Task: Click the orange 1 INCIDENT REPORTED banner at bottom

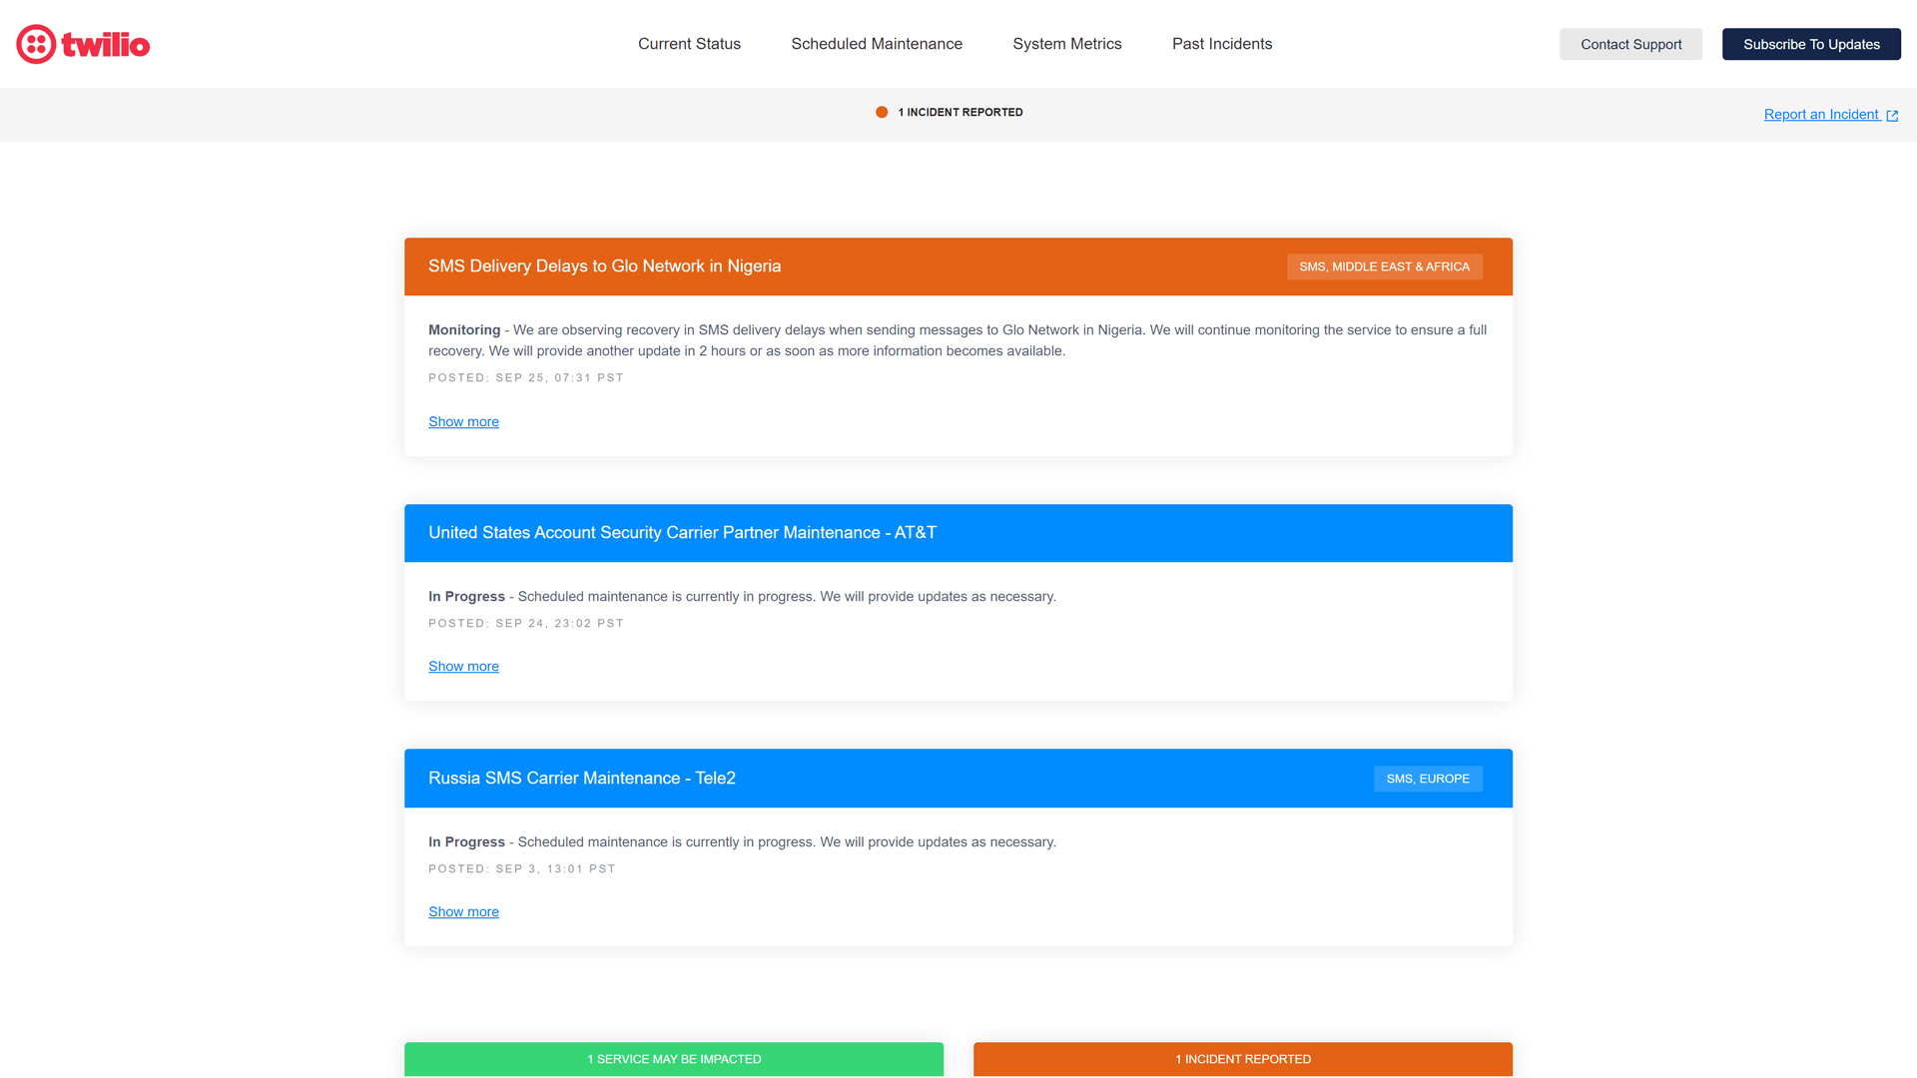Action: [1242, 1059]
